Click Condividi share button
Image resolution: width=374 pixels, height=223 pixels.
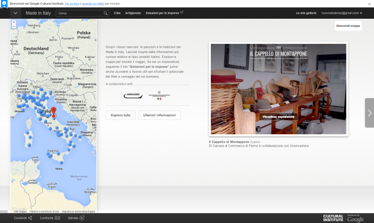coord(23,218)
